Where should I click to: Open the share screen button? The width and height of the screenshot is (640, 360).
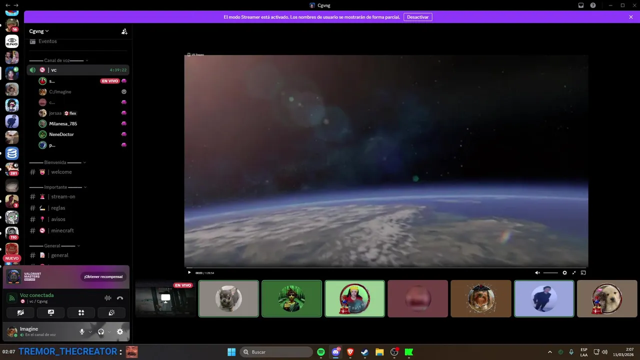51,312
